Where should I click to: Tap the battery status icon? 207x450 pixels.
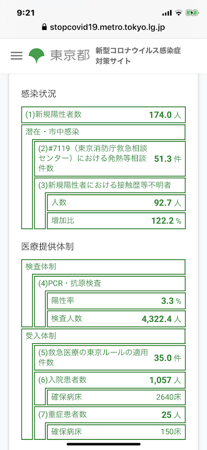click(191, 13)
